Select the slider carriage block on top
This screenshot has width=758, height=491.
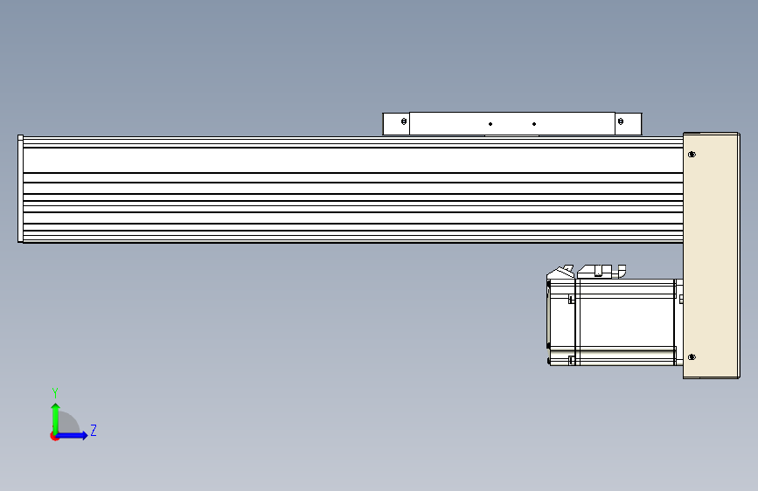tap(512, 124)
